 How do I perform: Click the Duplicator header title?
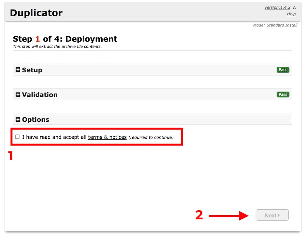36,13
